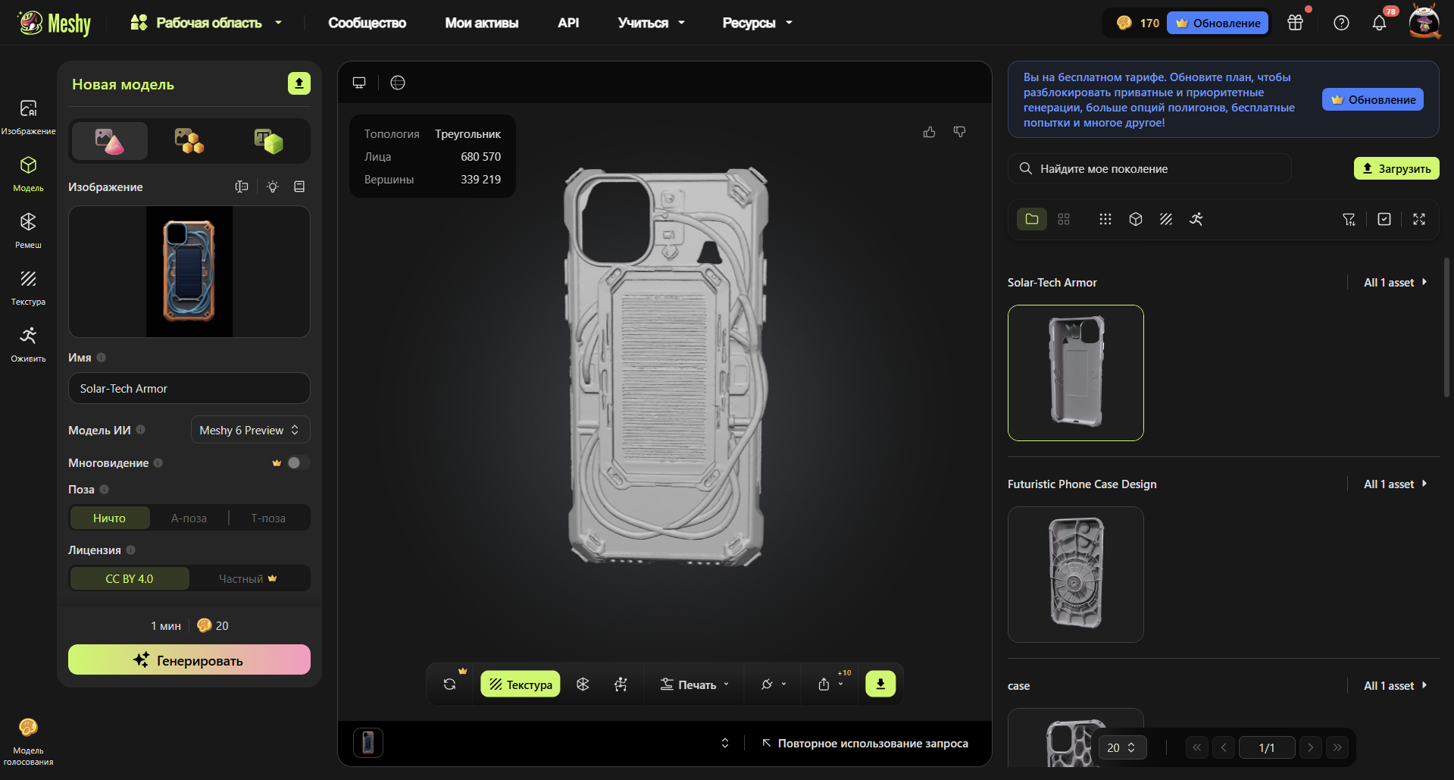
Task: Open the API menu item
Action: 568,23
